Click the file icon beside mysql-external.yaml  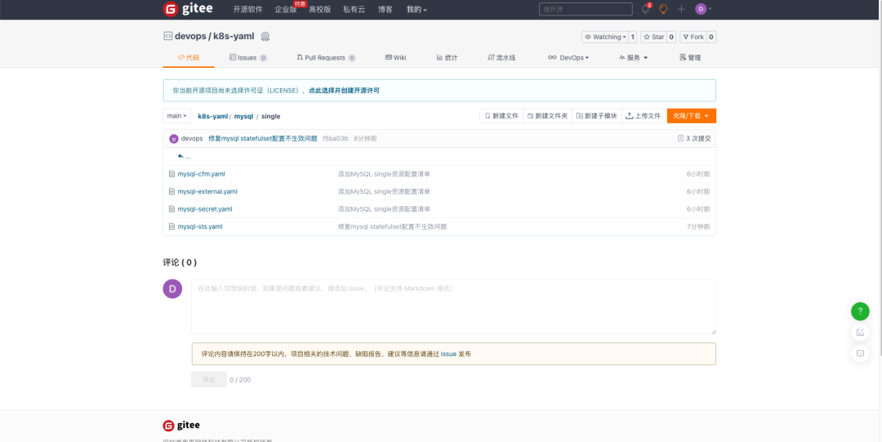(172, 191)
